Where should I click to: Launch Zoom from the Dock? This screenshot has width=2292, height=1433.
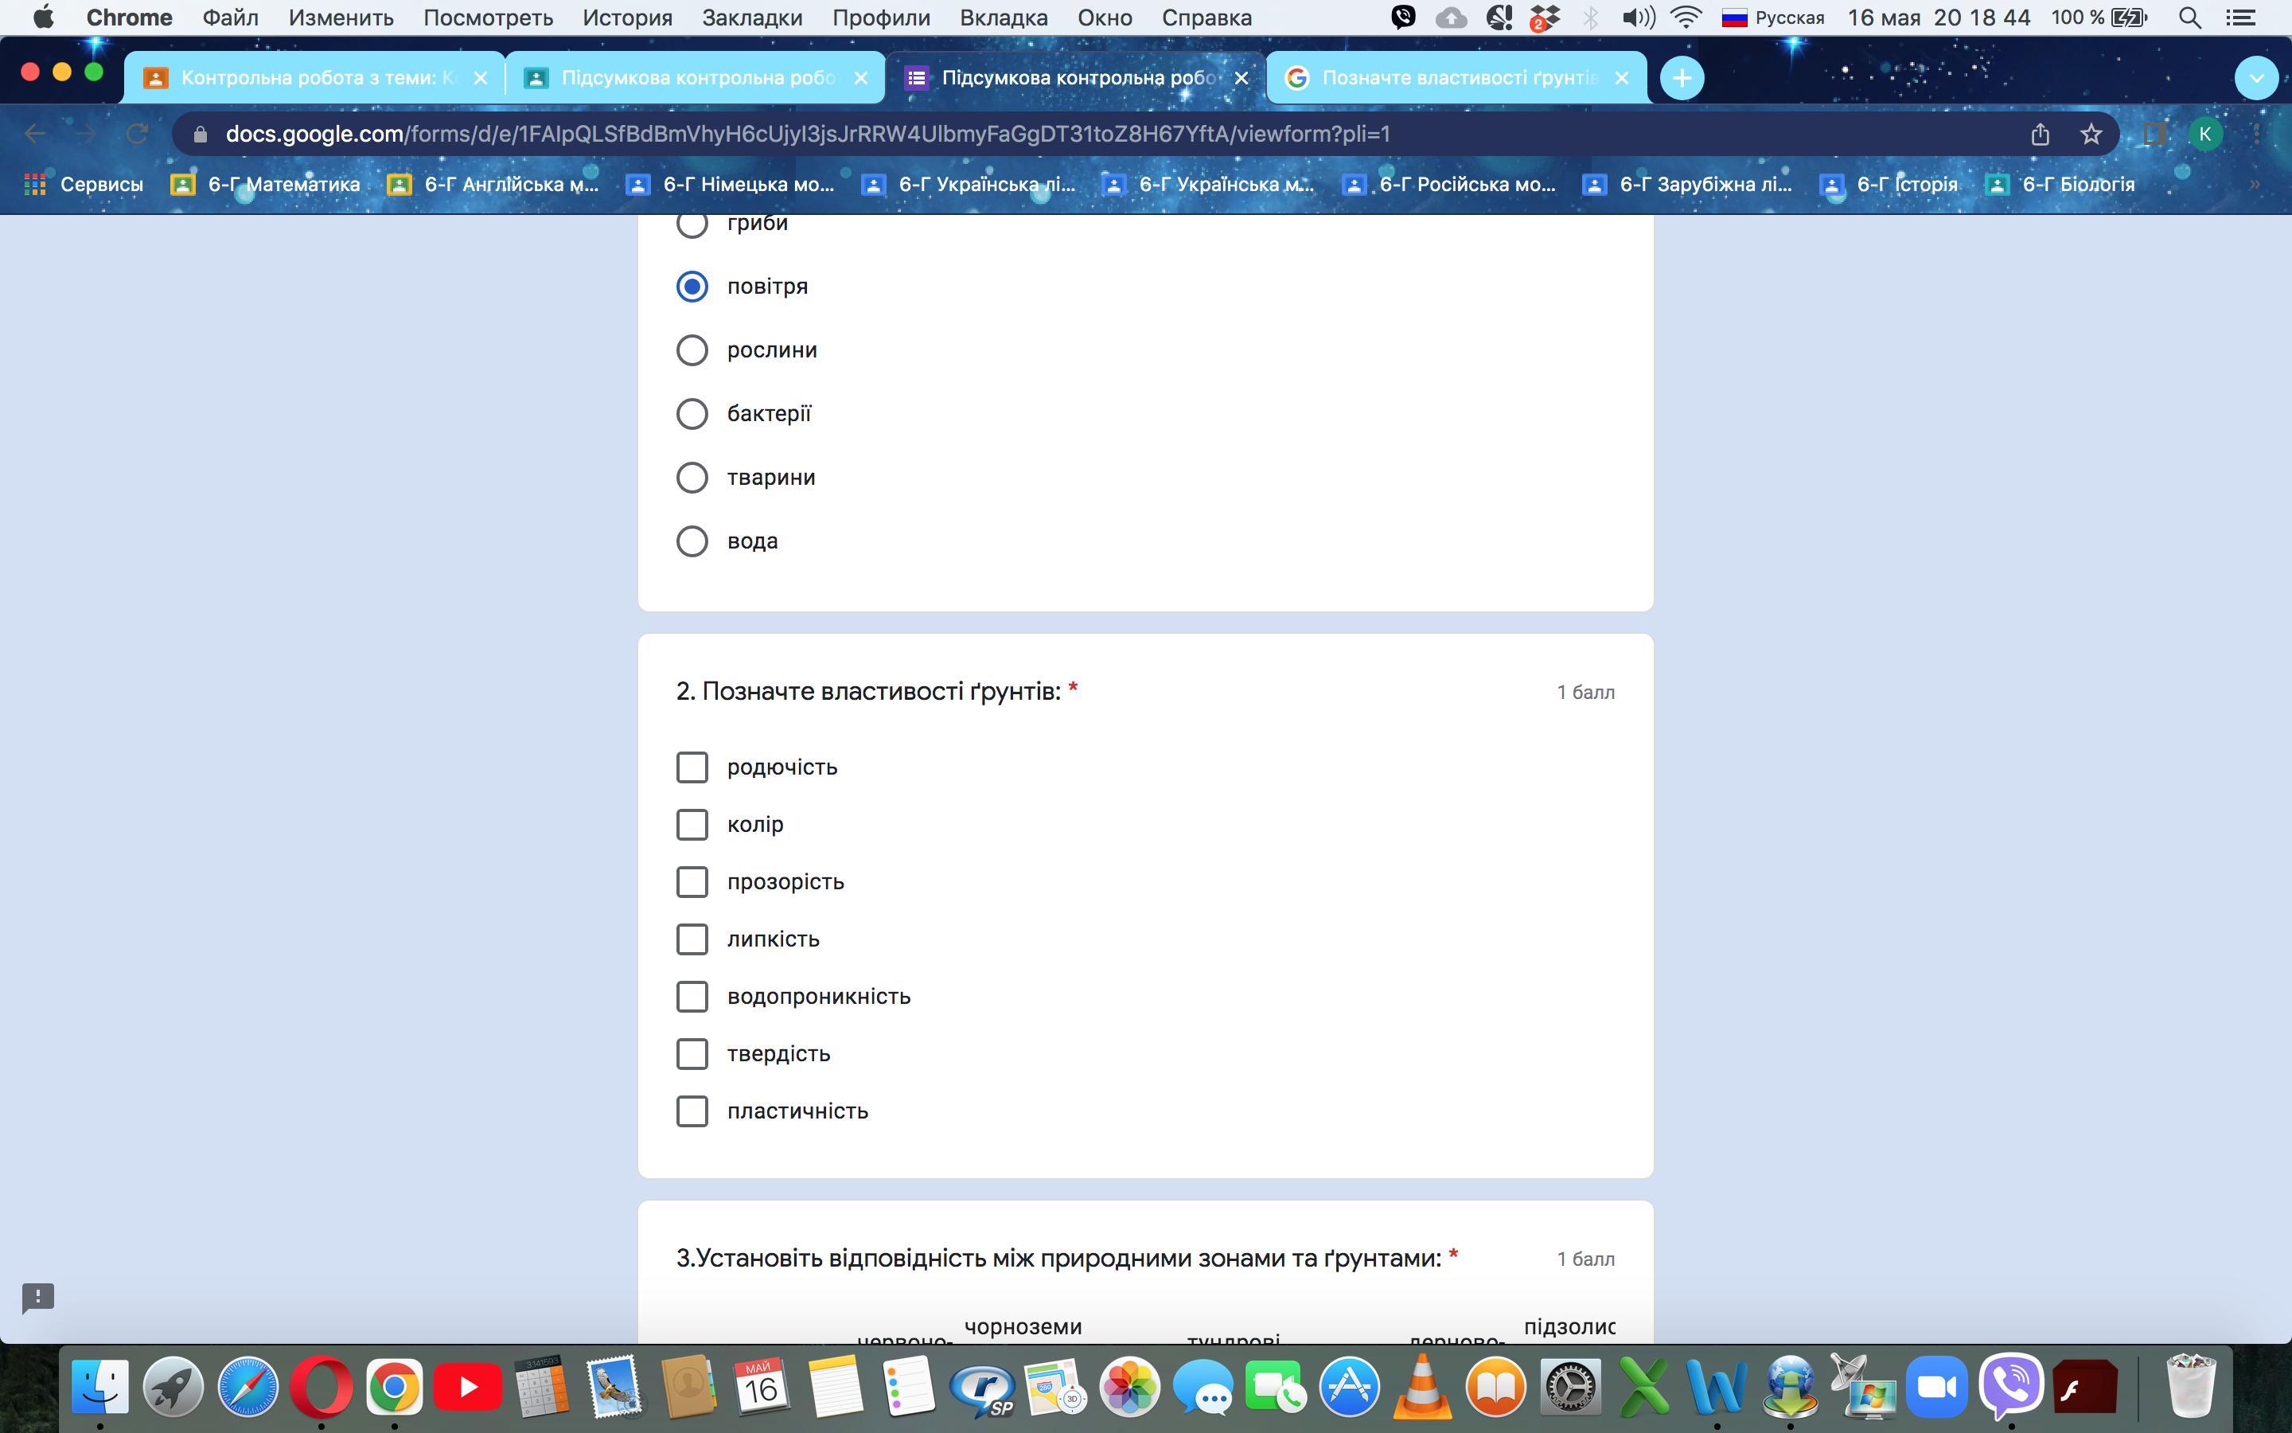point(1936,1388)
